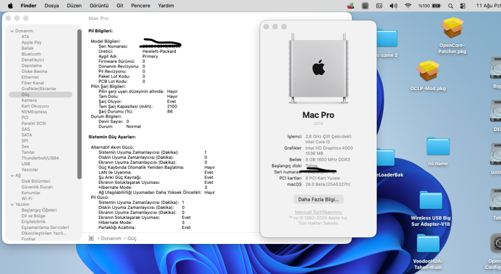Select the 'no name 2' folder icon
501x274 pixels.
(387, 39)
